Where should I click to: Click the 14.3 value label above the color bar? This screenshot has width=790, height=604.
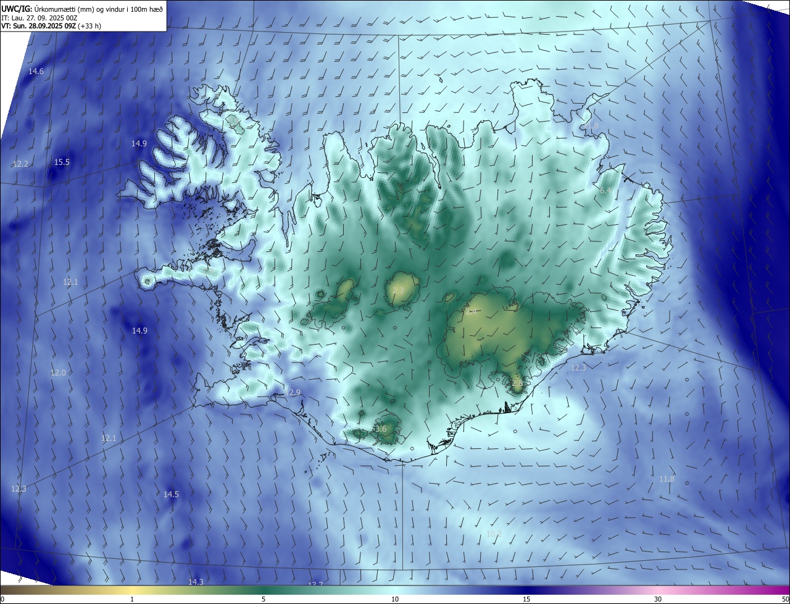[196, 582]
